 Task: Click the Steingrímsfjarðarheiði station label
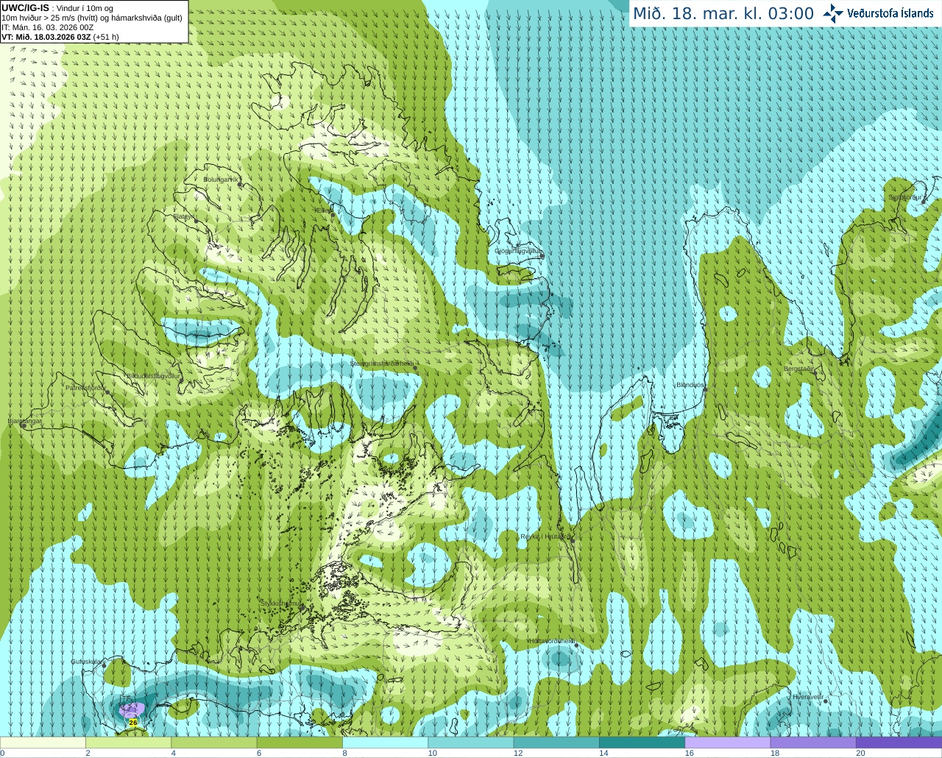382,364
